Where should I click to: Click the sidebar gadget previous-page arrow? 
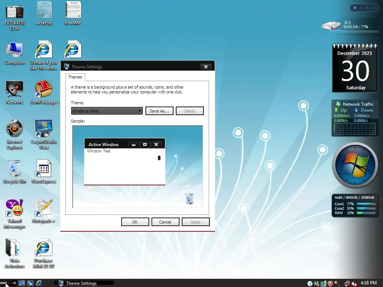tap(367, 8)
